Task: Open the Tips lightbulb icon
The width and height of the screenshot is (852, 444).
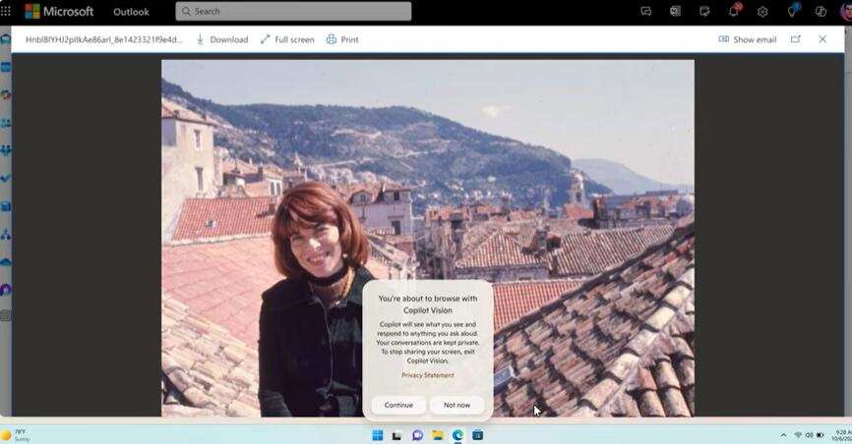Action: click(792, 11)
